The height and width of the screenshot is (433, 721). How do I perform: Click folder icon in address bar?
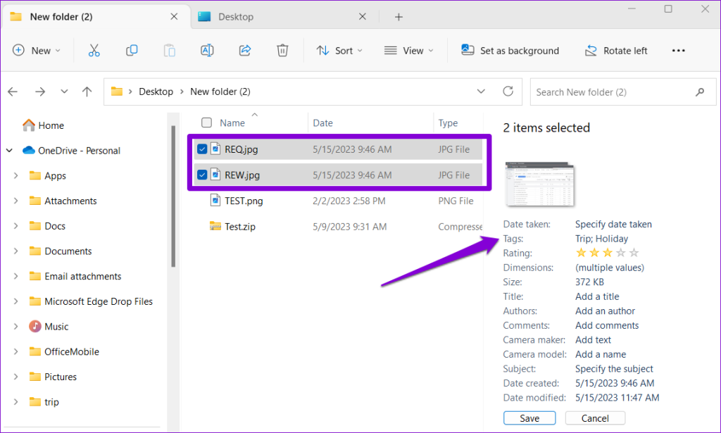pyautogui.click(x=117, y=92)
